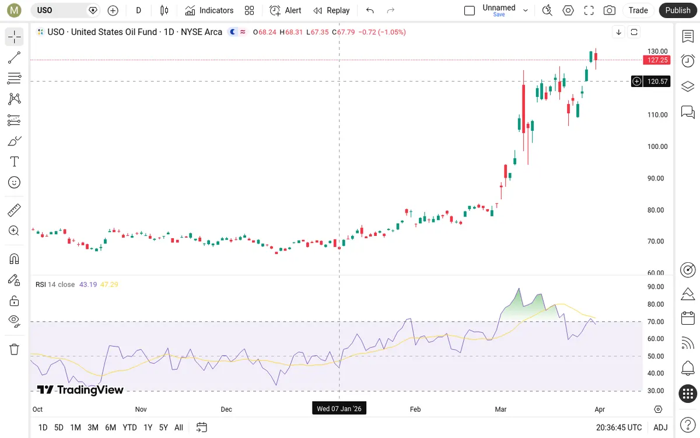Open the news feed panel
The width and height of the screenshot is (700, 438).
click(x=688, y=343)
